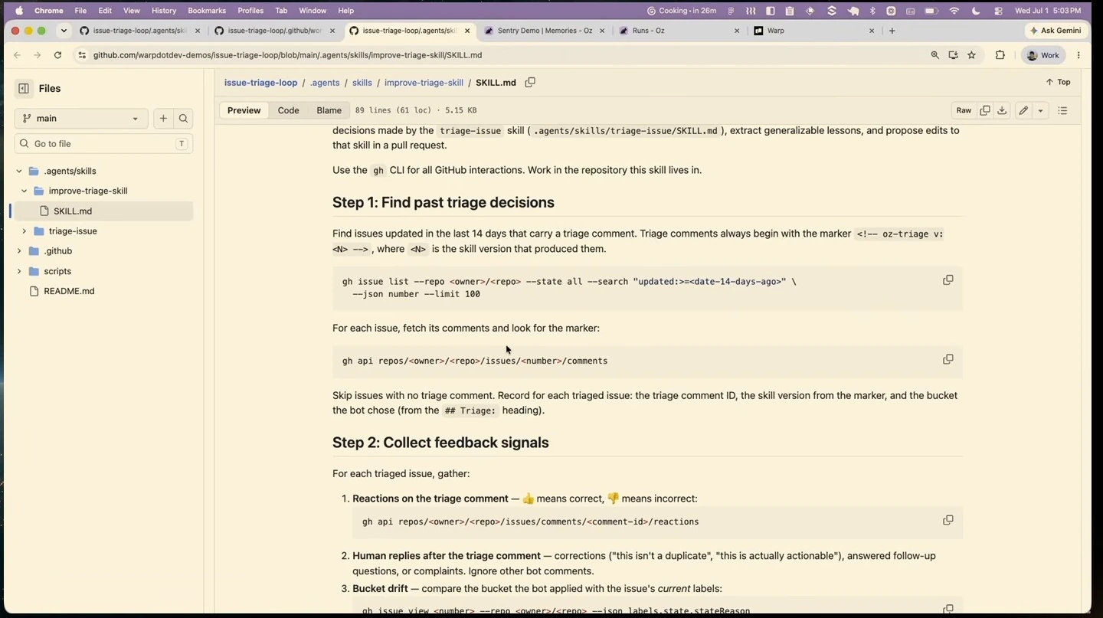Copy the gh issue list code block
The height and width of the screenshot is (618, 1103).
click(x=948, y=280)
